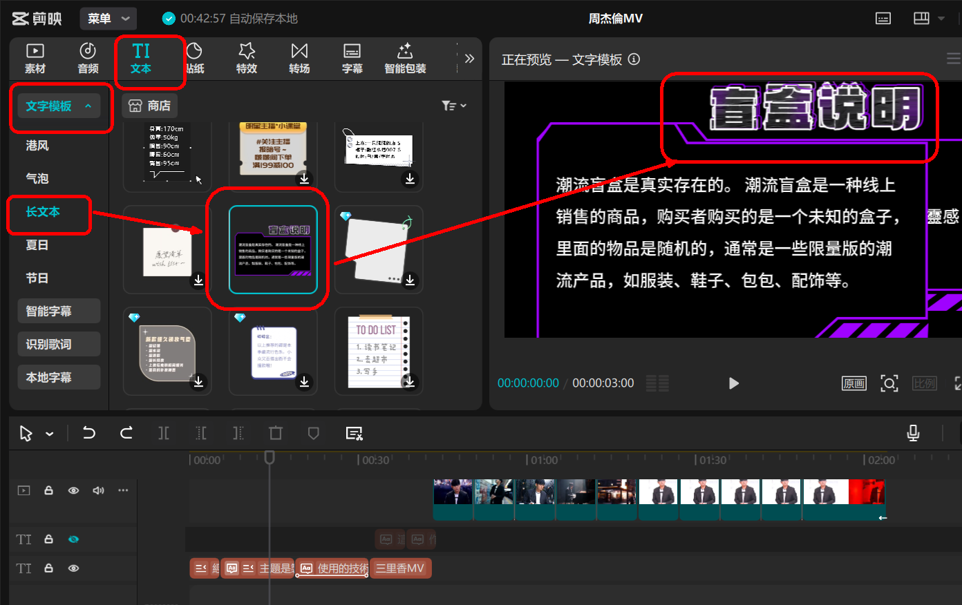Viewport: 962px width, 605px height.
Task: Play the preview
Action: click(734, 383)
